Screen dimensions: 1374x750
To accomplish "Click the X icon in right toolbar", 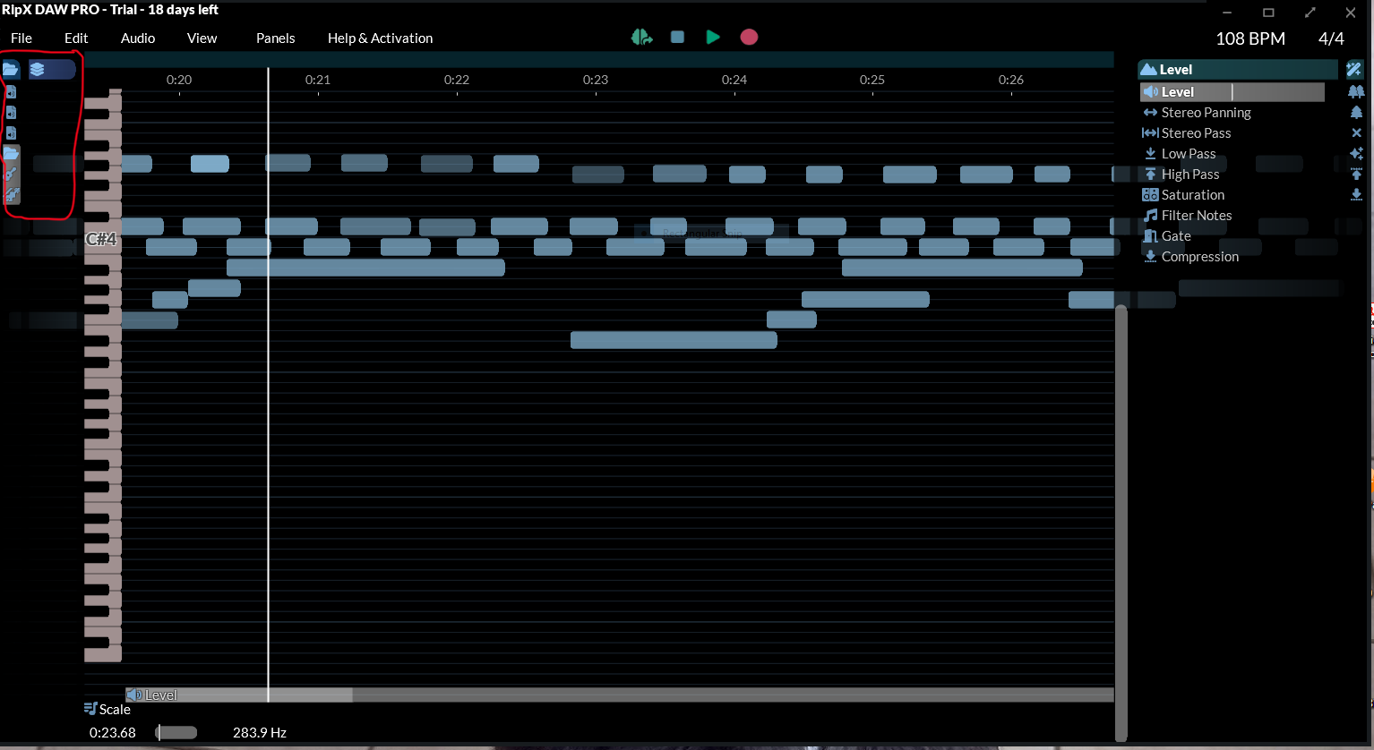I will pyautogui.click(x=1356, y=133).
